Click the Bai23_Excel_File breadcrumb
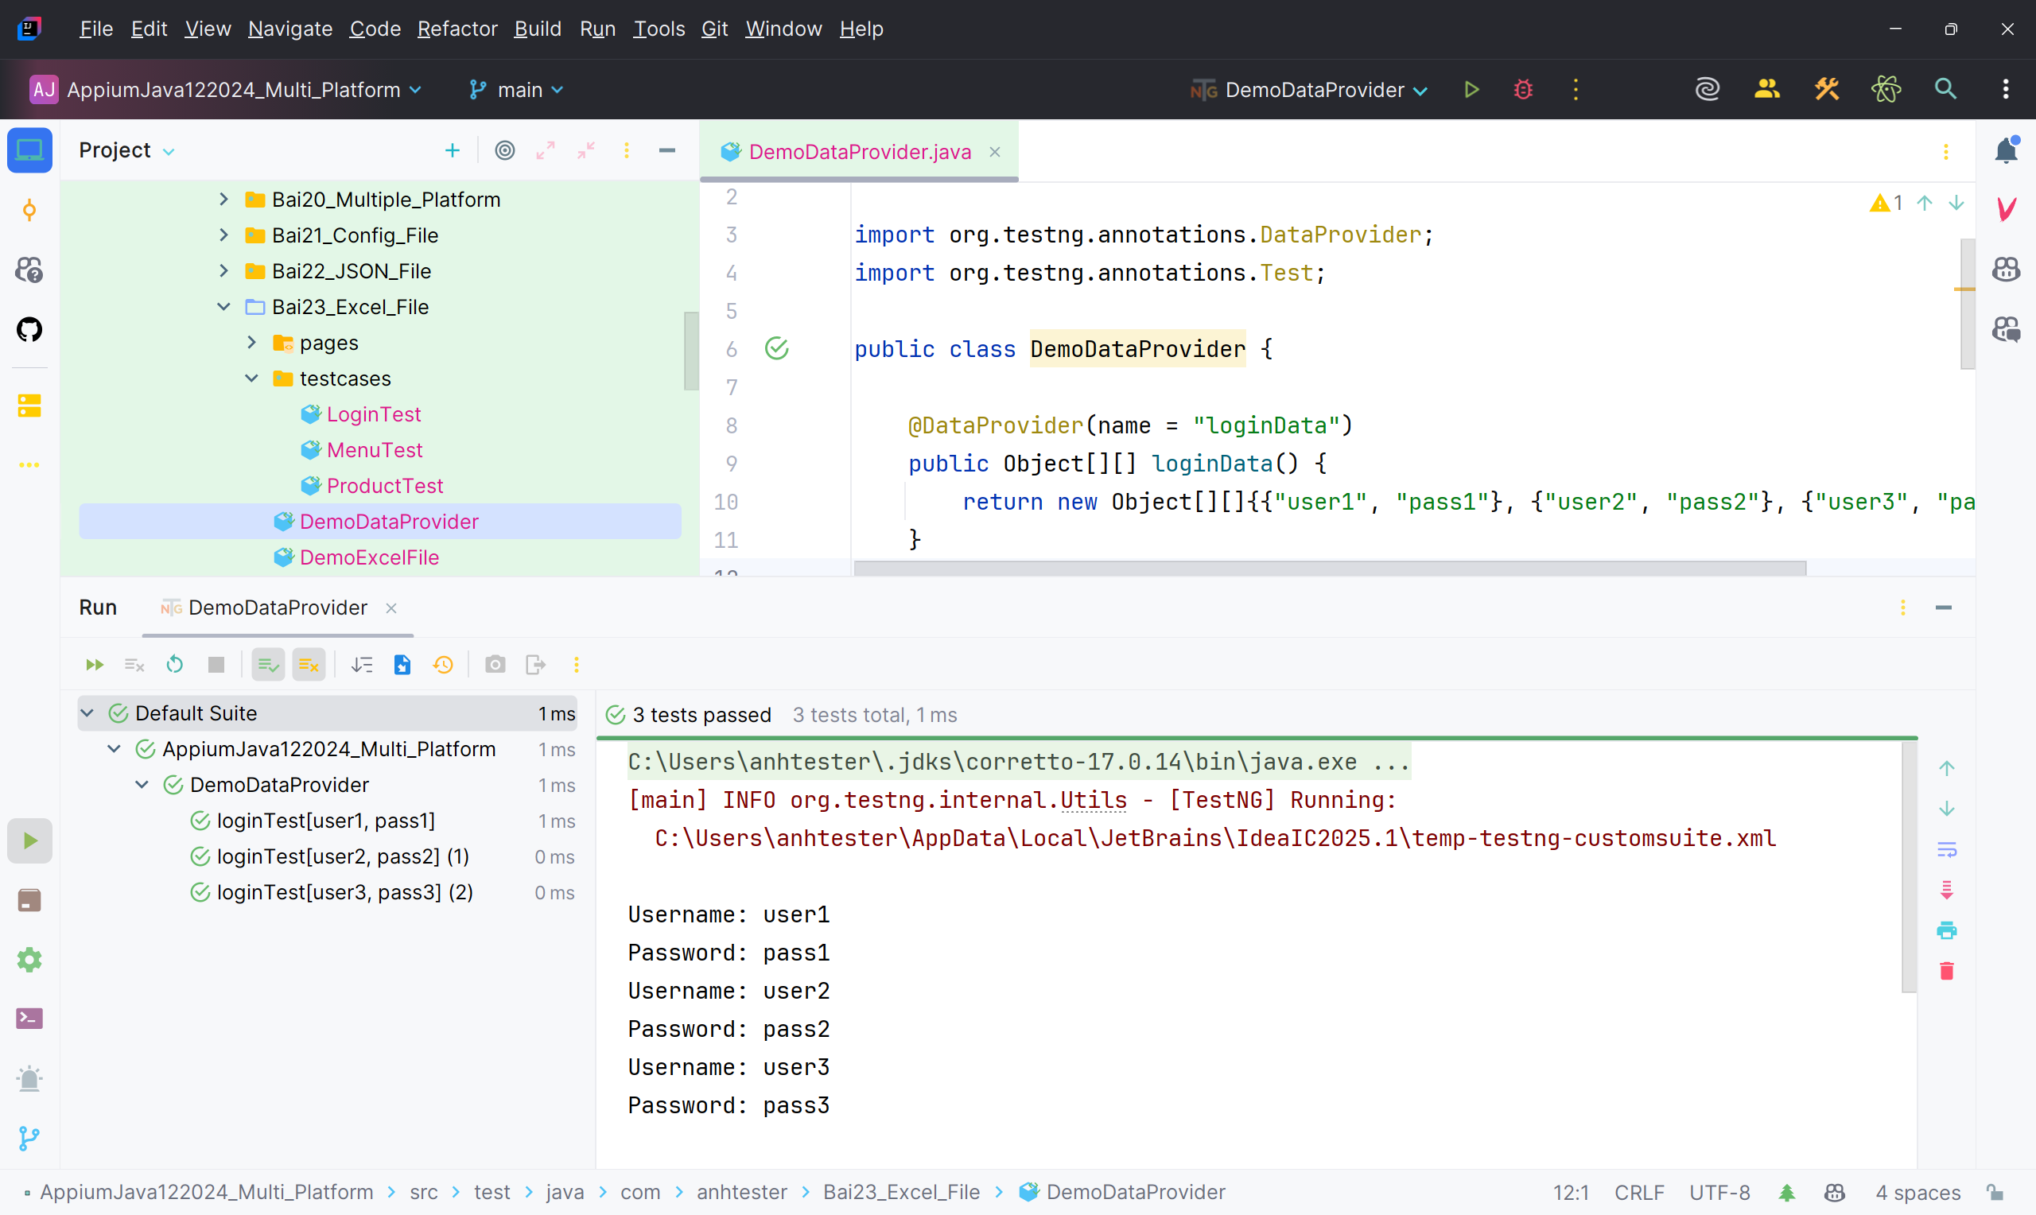Screen dimensions: 2036x1215 tap(901, 1192)
